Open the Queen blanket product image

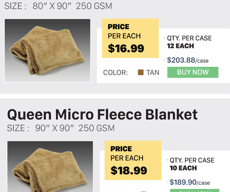pos(50,166)
